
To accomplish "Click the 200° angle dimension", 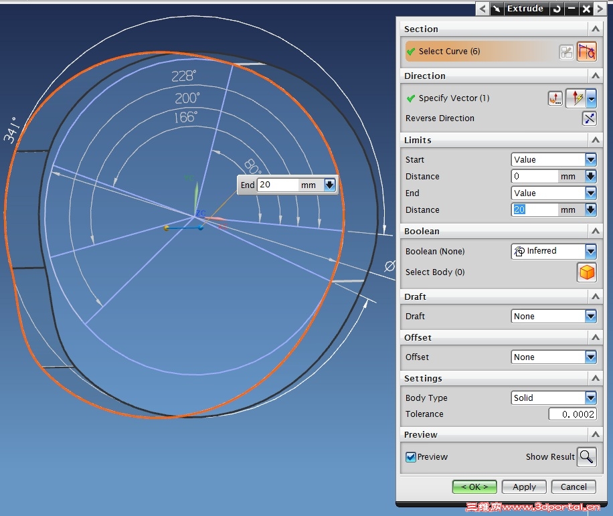I will (187, 98).
